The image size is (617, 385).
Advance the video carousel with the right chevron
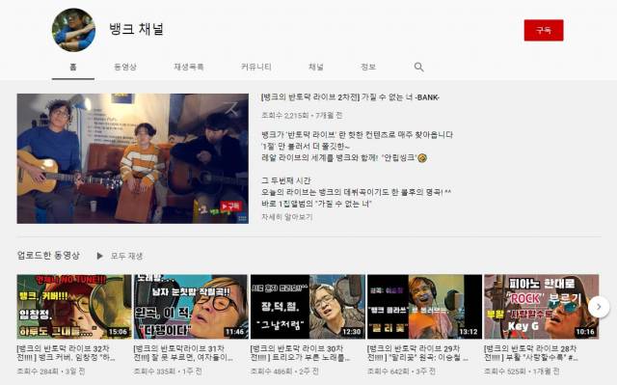click(x=599, y=307)
